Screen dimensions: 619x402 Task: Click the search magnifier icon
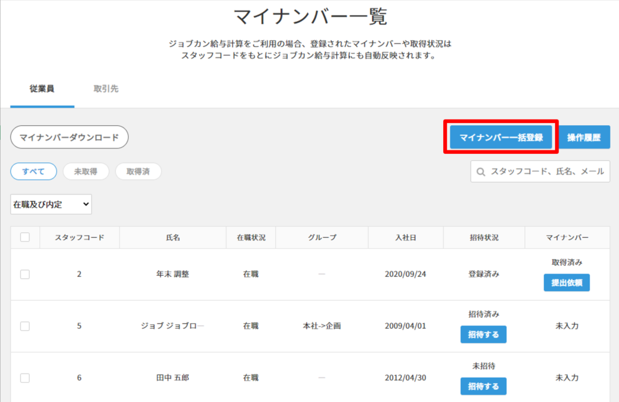point(481,172)
